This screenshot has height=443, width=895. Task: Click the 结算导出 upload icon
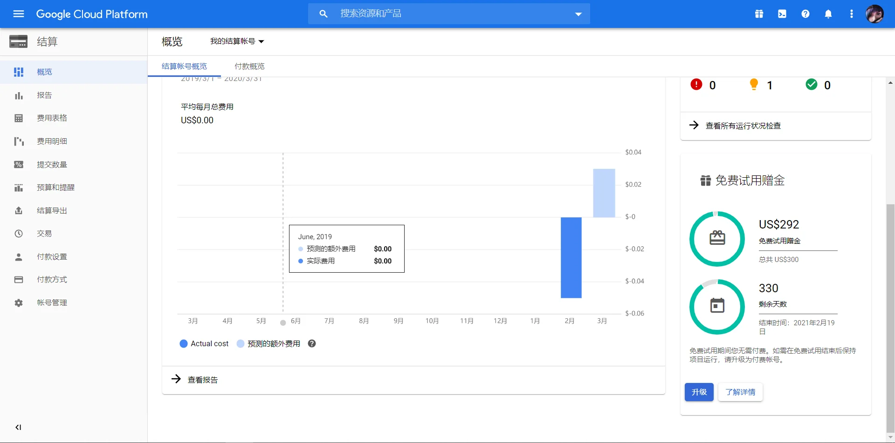(19, 211)
